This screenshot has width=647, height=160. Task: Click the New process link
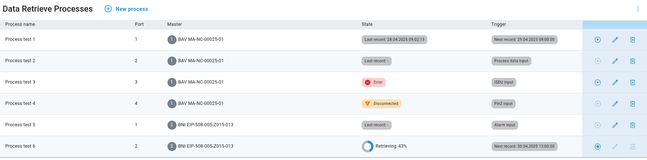pos(132,9)
